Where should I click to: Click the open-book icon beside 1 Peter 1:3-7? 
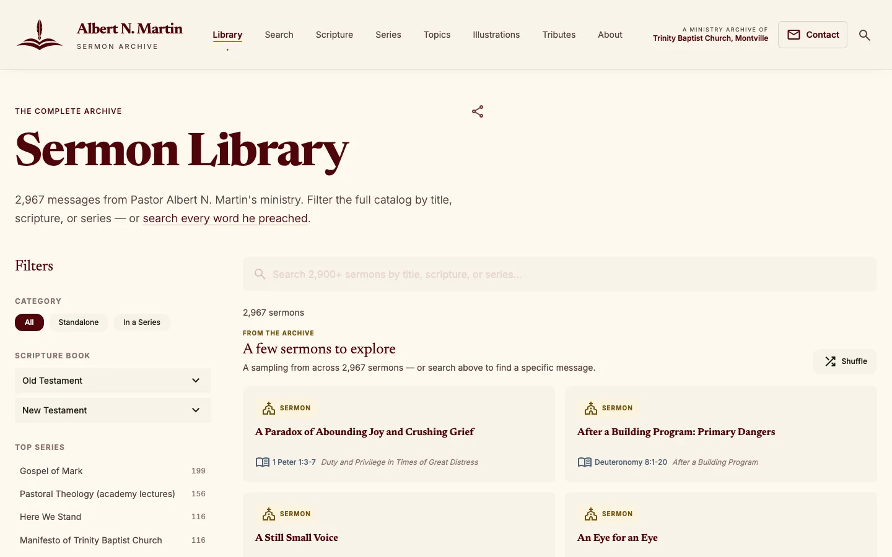coord(263,462)
